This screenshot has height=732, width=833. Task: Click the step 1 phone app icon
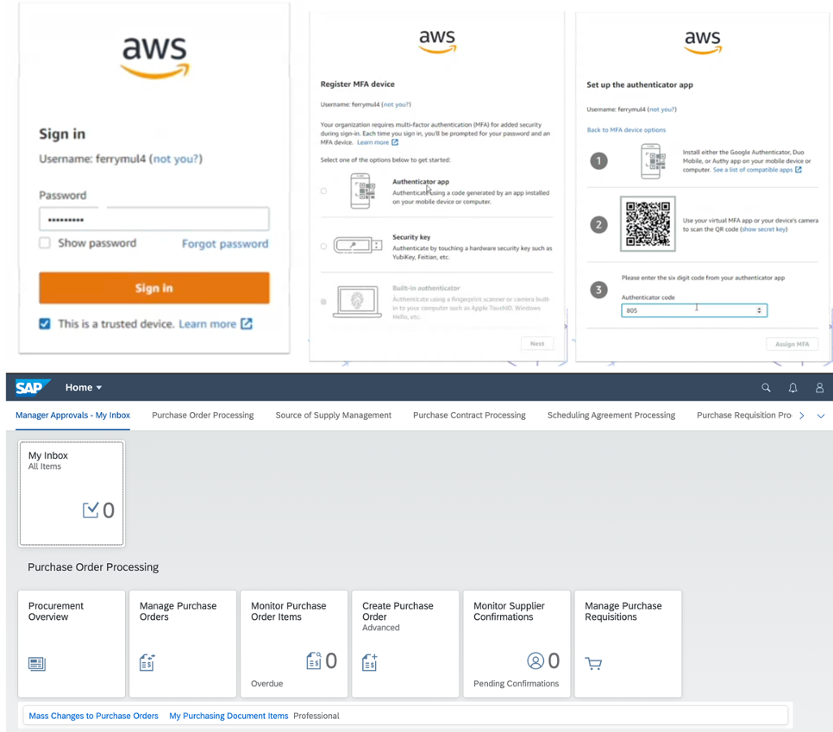point(653,161)
